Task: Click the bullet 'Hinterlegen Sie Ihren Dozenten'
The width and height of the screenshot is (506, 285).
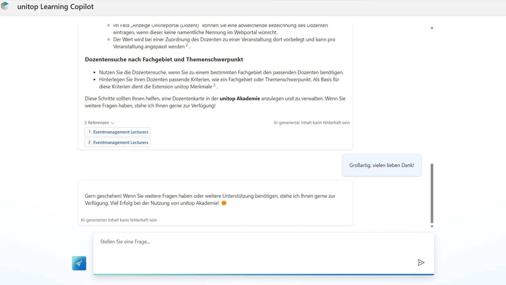Action: pos(219,83)
